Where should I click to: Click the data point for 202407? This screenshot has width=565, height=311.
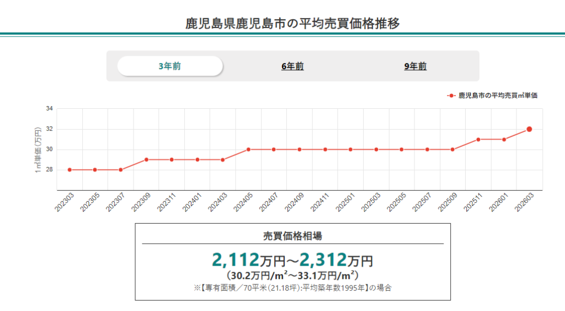coord(274,149)
